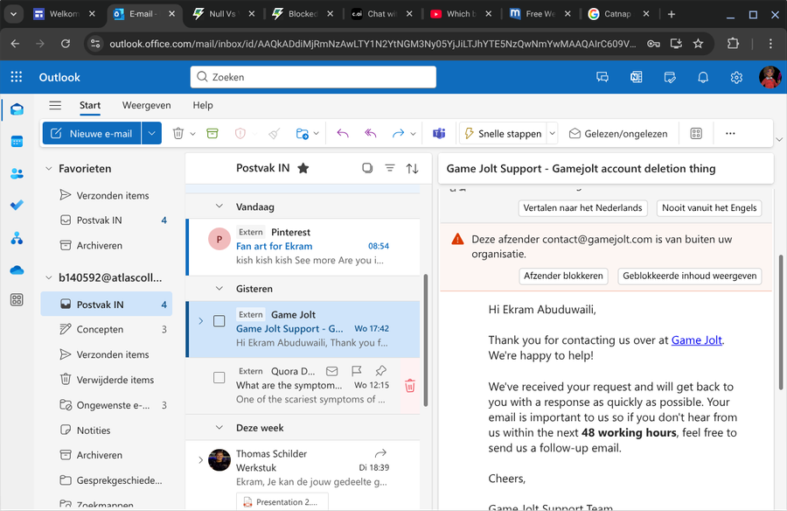This screenshot has height=511, width=787.
Task: Switch to the Weergeven ribbon tab
Action: (147, 105)
